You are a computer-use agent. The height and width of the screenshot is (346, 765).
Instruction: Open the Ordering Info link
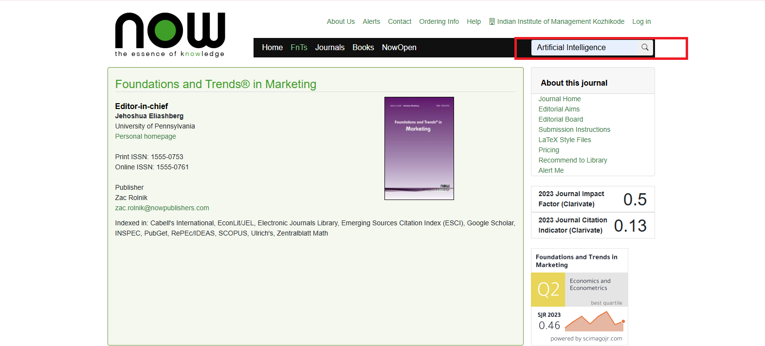point(439,22)
